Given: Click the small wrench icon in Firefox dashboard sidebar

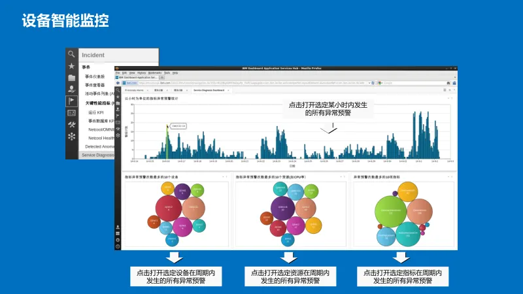Looking at the screenshot, I should [118, 129].
